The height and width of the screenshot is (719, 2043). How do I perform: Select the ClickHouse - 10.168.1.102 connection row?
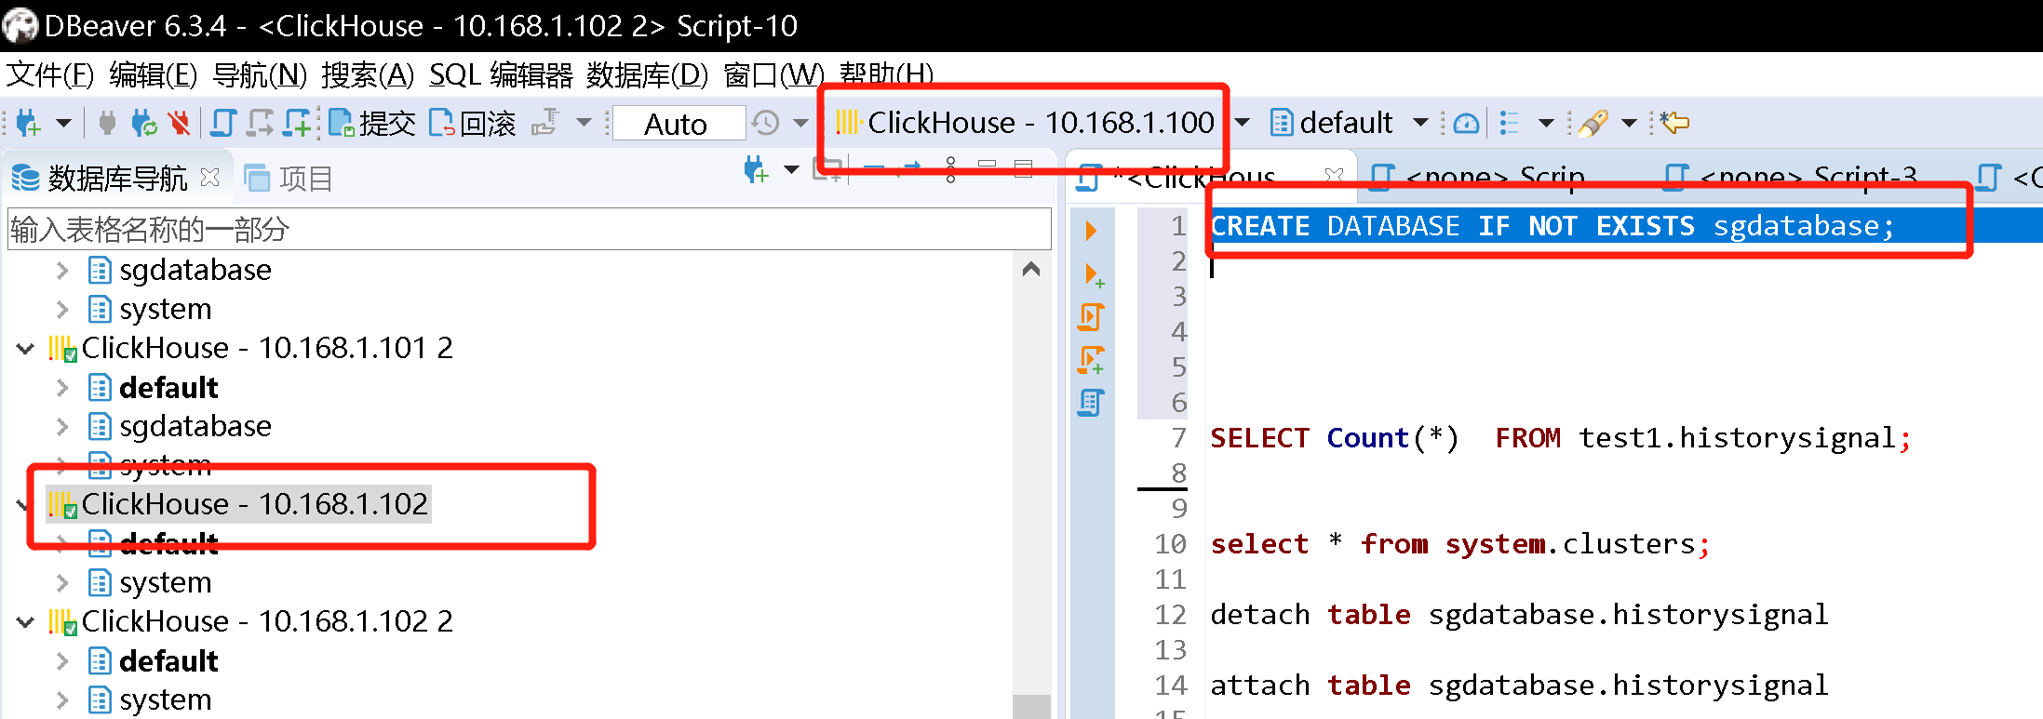point(239,504)
